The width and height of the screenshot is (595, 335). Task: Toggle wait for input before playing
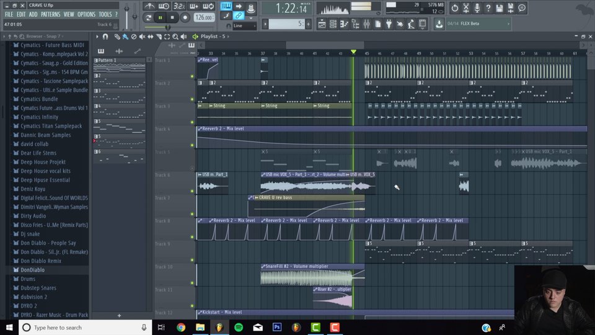click(164, 6)
